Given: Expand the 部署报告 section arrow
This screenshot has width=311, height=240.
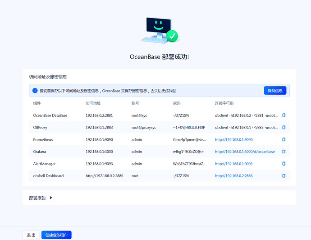Looking at the screenshot, I should (51, 198).
